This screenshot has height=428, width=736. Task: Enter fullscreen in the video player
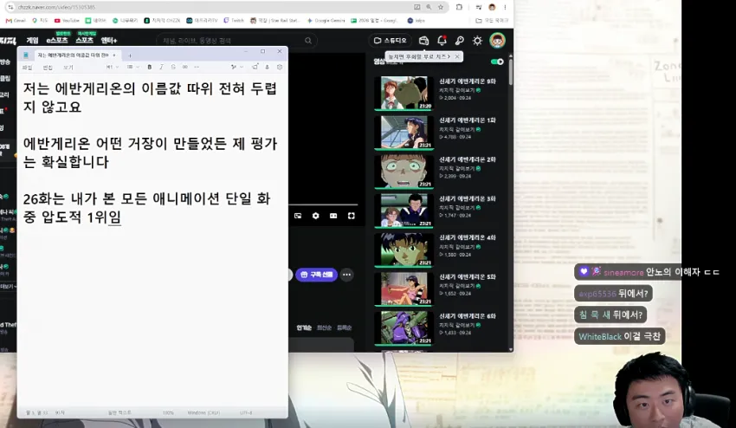tap(351, 216)
